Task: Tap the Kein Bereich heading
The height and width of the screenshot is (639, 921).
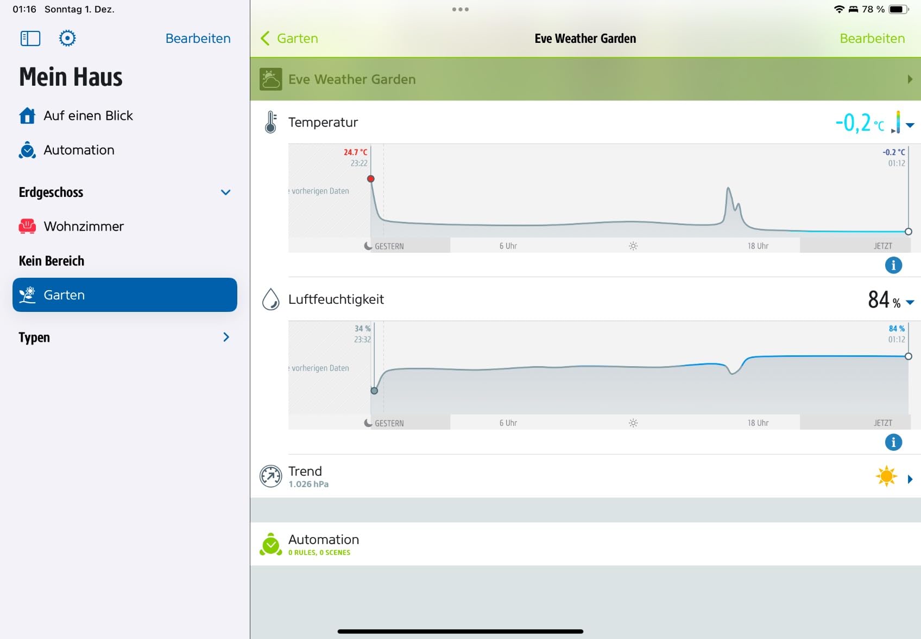Action: tap(52, 261)
